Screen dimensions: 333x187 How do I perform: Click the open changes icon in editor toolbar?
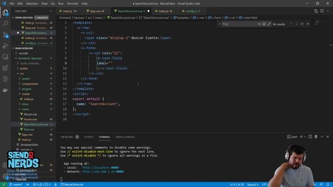click(316, 11)
